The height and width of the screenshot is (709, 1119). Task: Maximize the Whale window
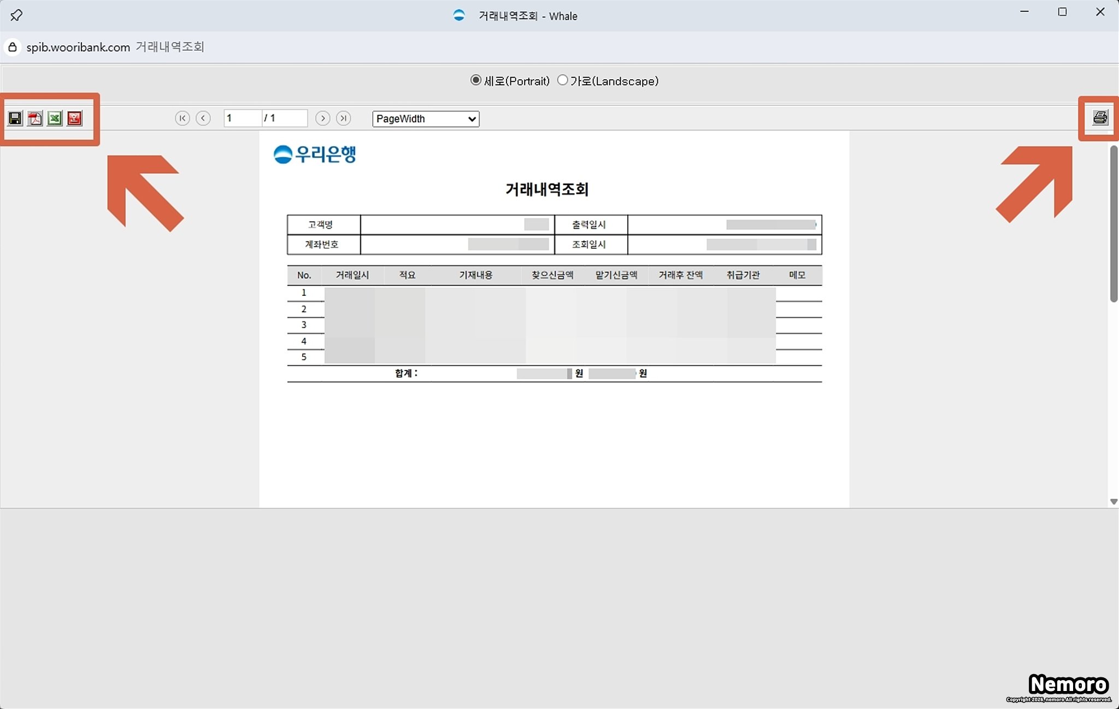click(x=1062, y=12)
